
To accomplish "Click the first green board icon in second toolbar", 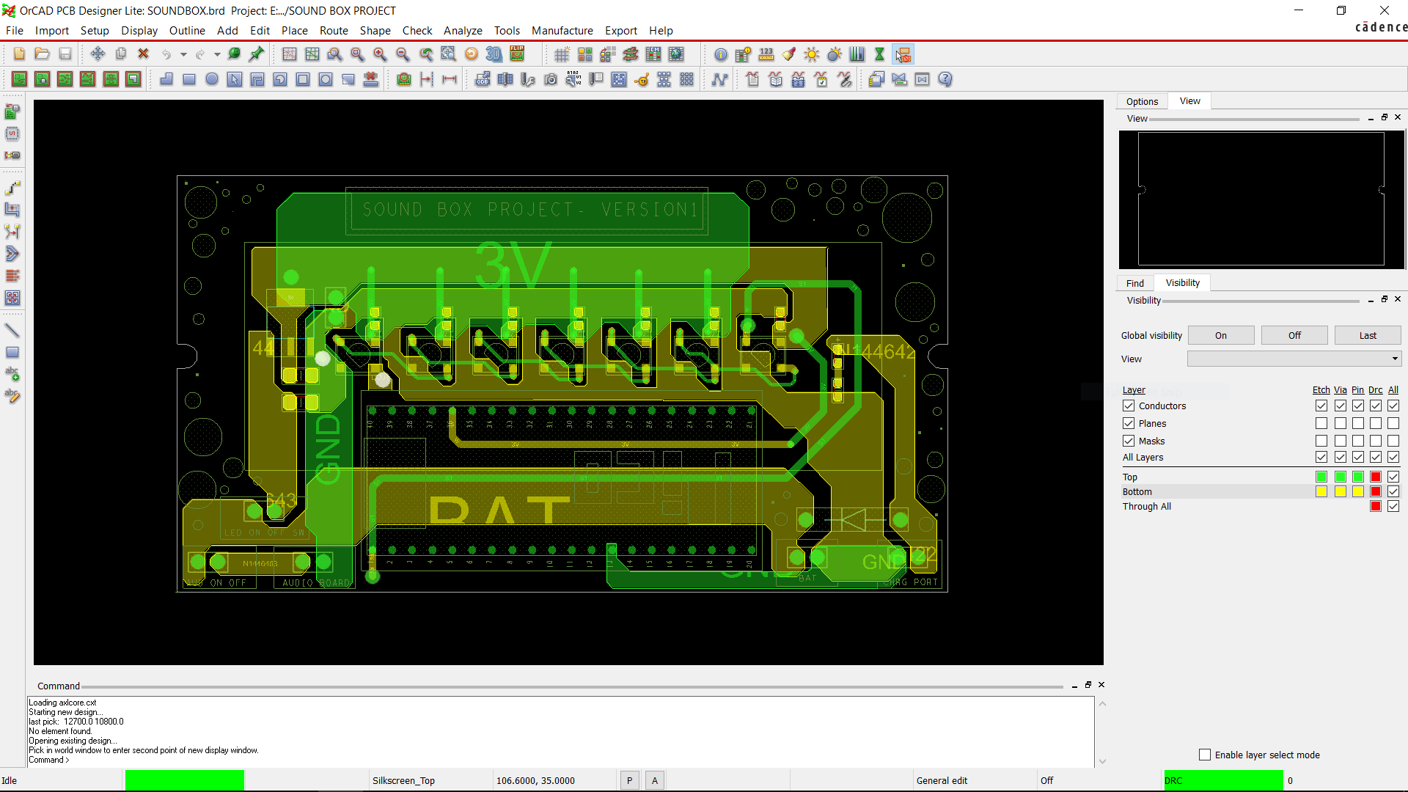I will pos(19,79).
